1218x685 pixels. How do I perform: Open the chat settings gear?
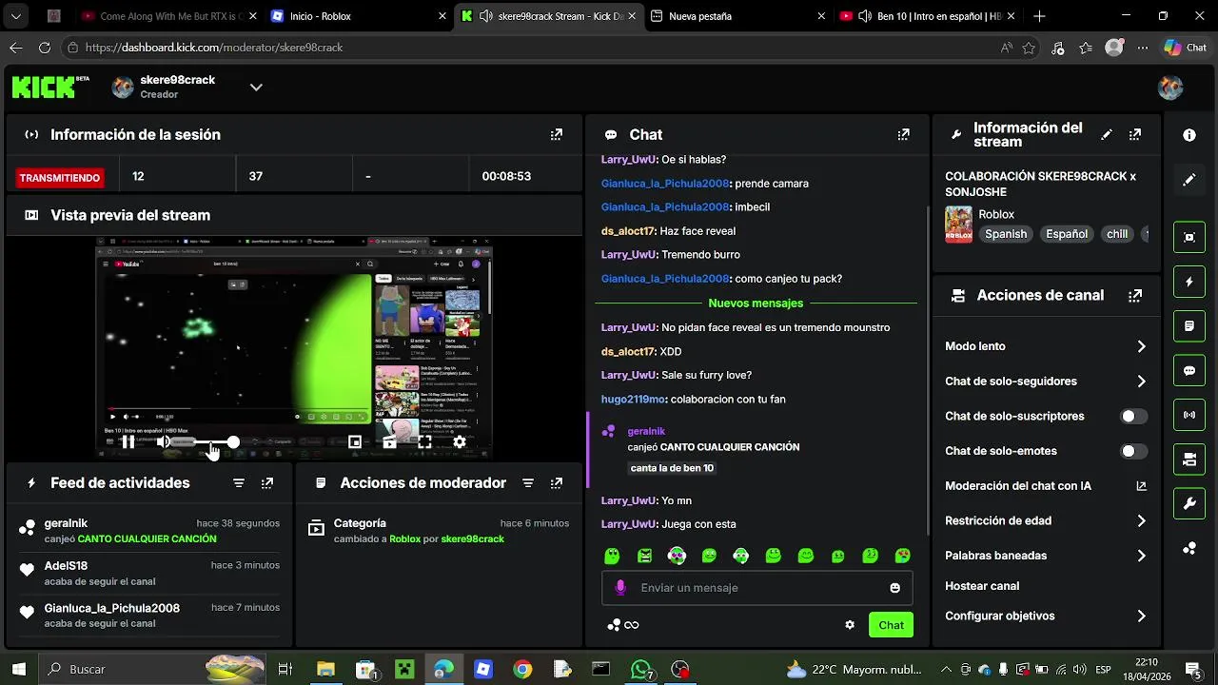(850, 625)
